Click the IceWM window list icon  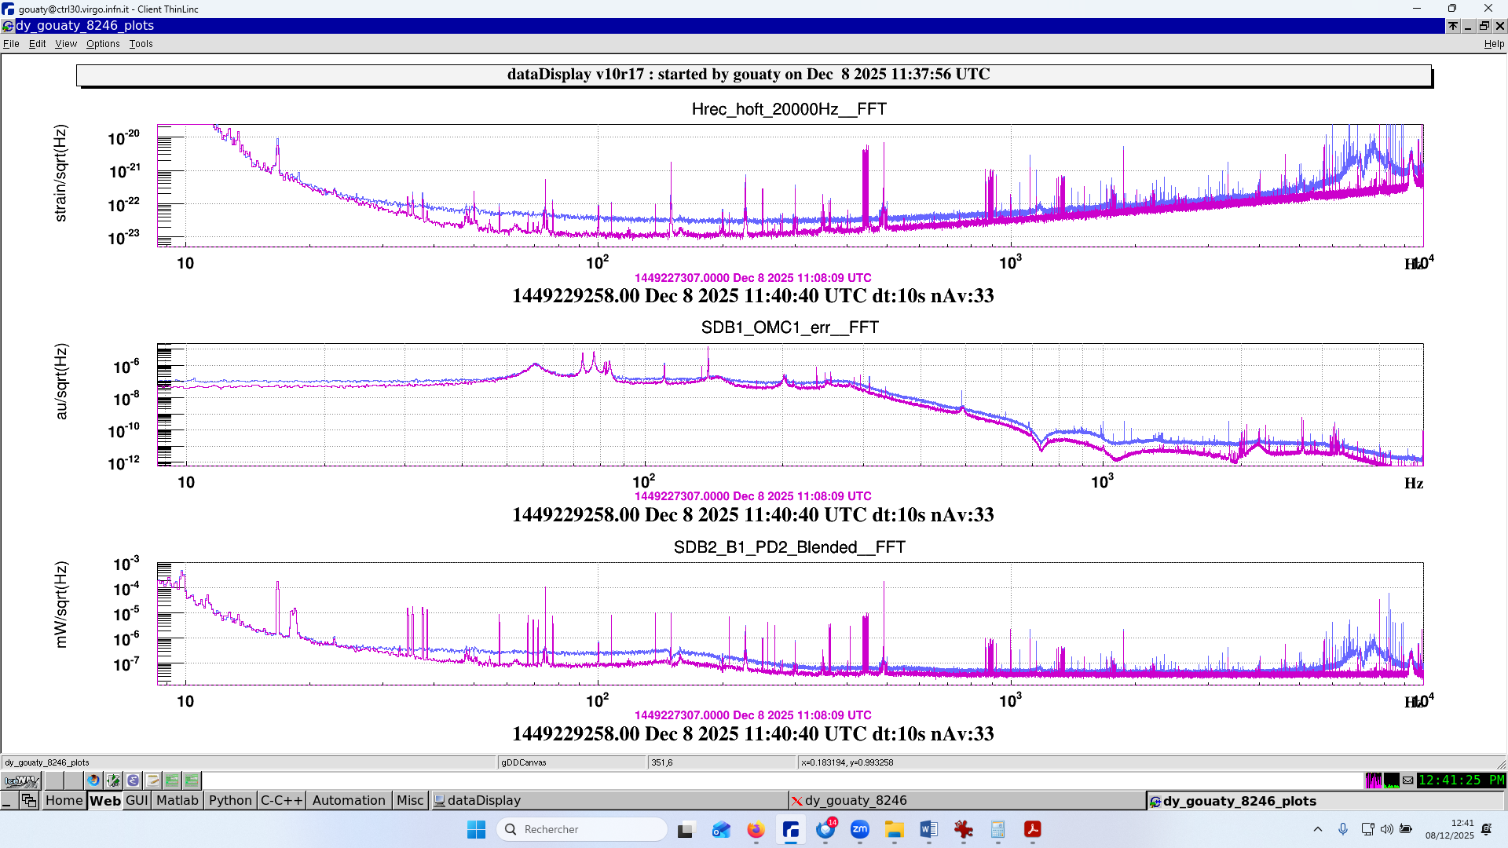[x=29, y=800]
